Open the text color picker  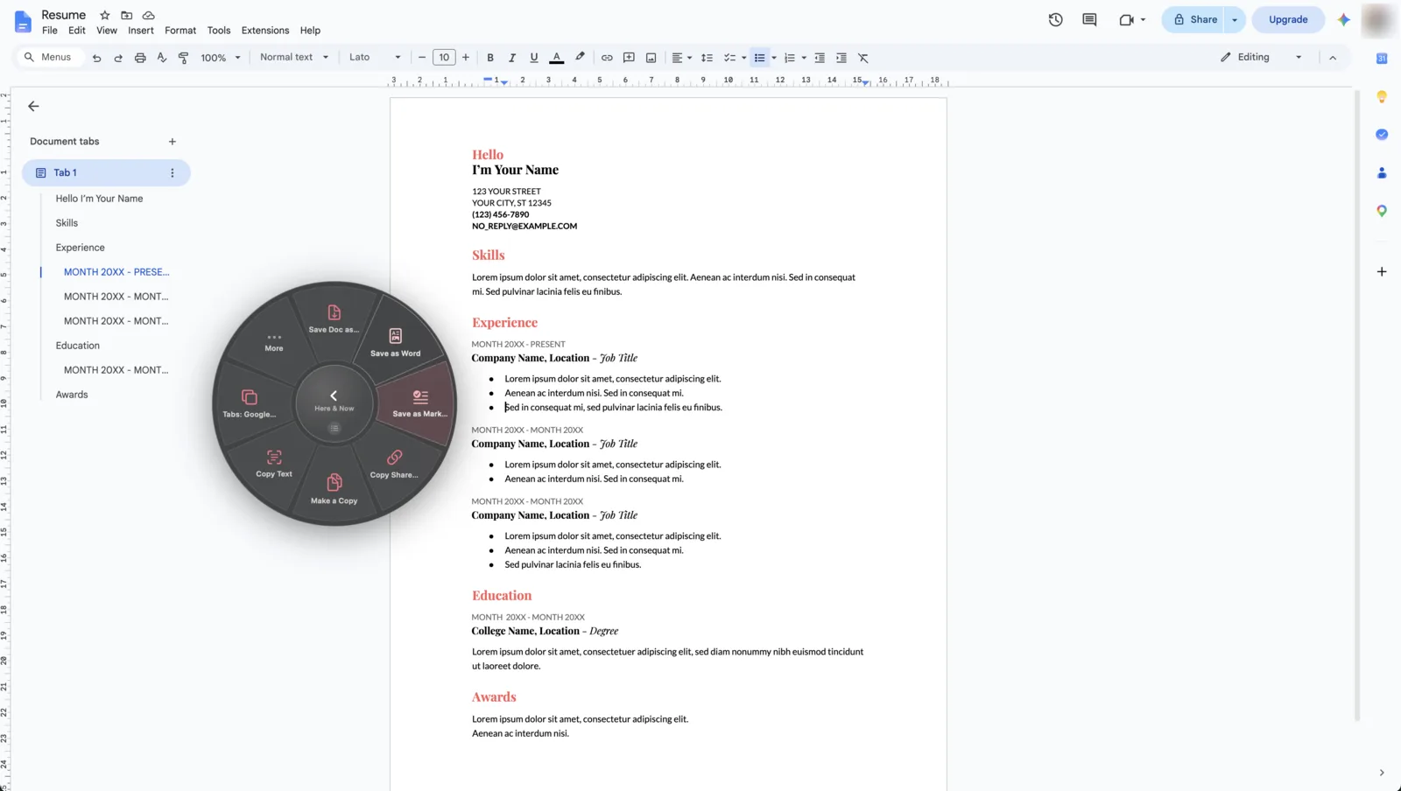(x=556, y=58)
